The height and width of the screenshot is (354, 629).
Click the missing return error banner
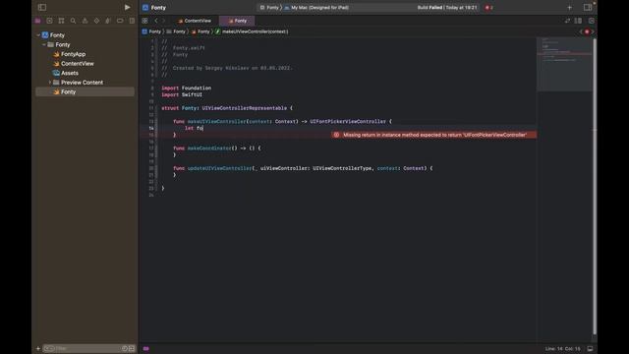434,135
